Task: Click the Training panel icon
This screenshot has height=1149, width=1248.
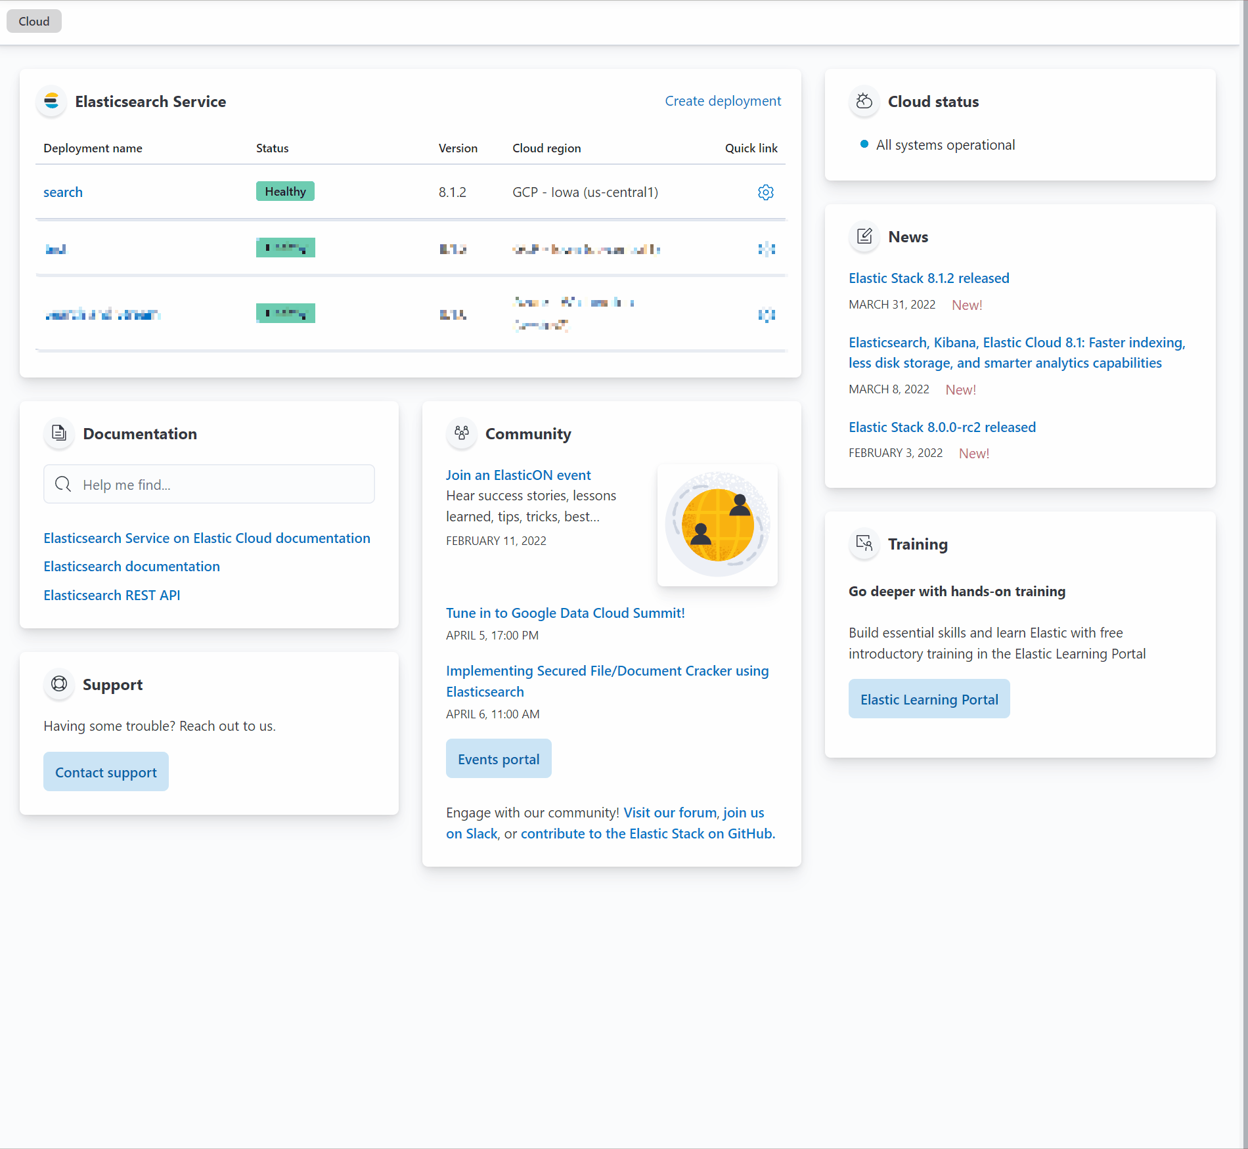Action: [864, 544]
